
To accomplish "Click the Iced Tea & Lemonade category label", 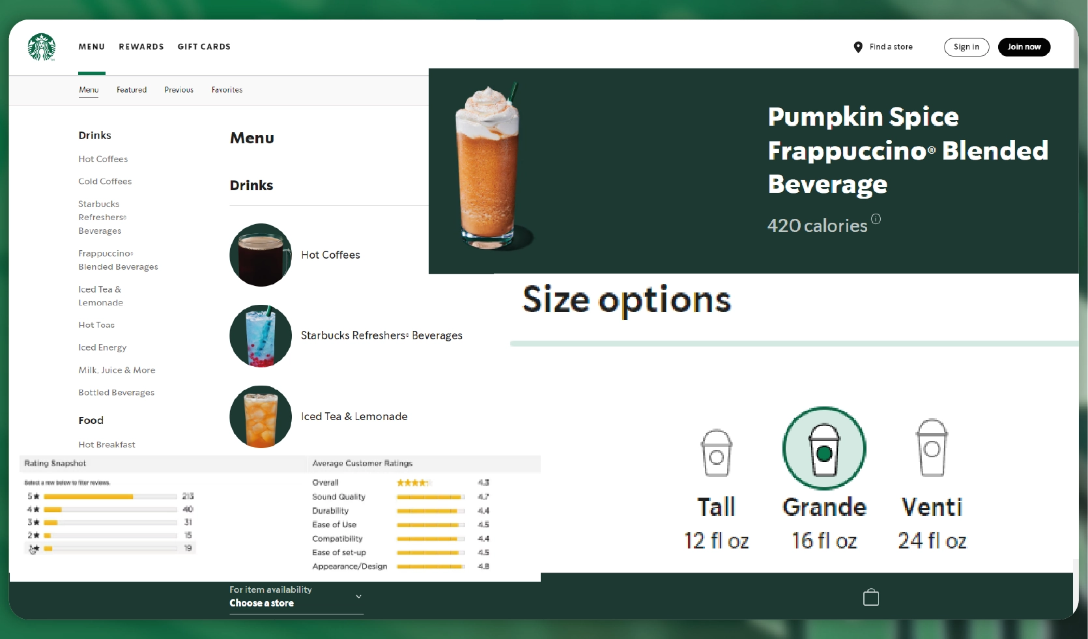I will (354, 416).
